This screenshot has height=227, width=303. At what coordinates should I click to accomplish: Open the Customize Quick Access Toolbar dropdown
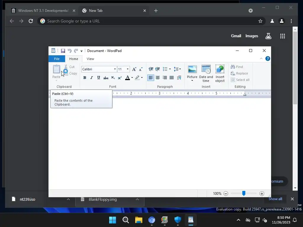pos(82,51)
